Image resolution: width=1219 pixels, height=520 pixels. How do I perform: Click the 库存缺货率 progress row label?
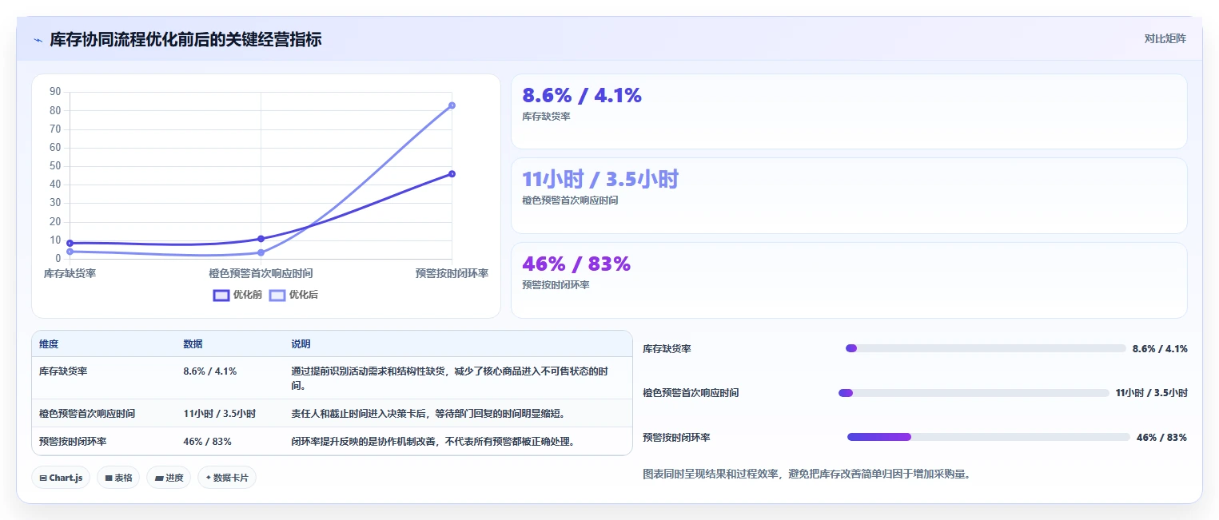coord(667,349)
